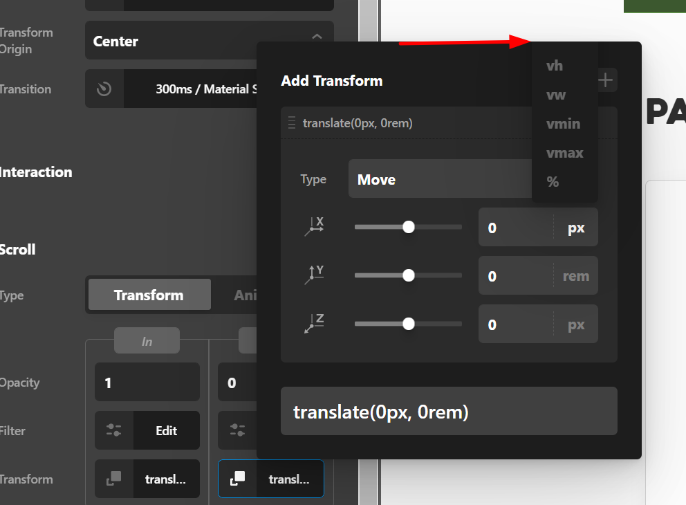Click the plus icon to add a transform
Image resolution: width=686 pixels, height=505 pixels.
[606, 80]
